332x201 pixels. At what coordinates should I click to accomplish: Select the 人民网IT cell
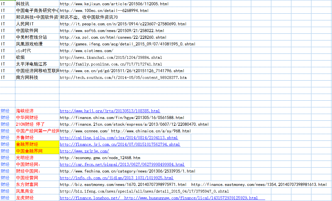coord(37,24)
